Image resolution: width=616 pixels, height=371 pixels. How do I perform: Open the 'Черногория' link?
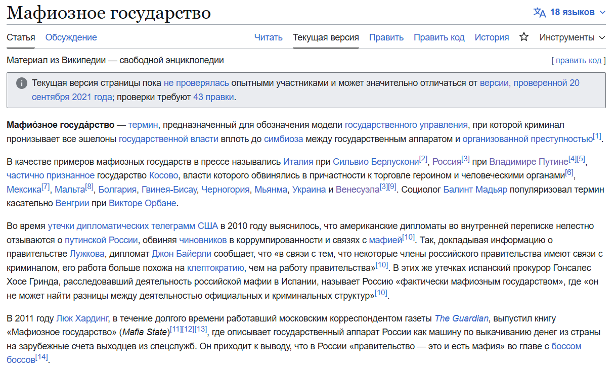(226, 190)
